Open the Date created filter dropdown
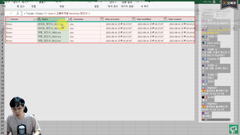Image resolution: width=240 pixels, height=135 pixels. click(x=192, y=19)
